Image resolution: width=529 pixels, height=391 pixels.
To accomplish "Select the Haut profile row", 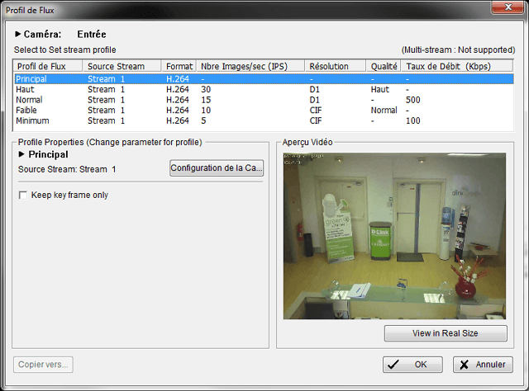I will [x=264, y=89].
